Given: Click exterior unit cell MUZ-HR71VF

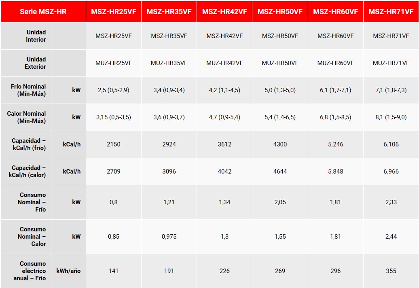Looking at the screenshot, I should coord(391,63).
